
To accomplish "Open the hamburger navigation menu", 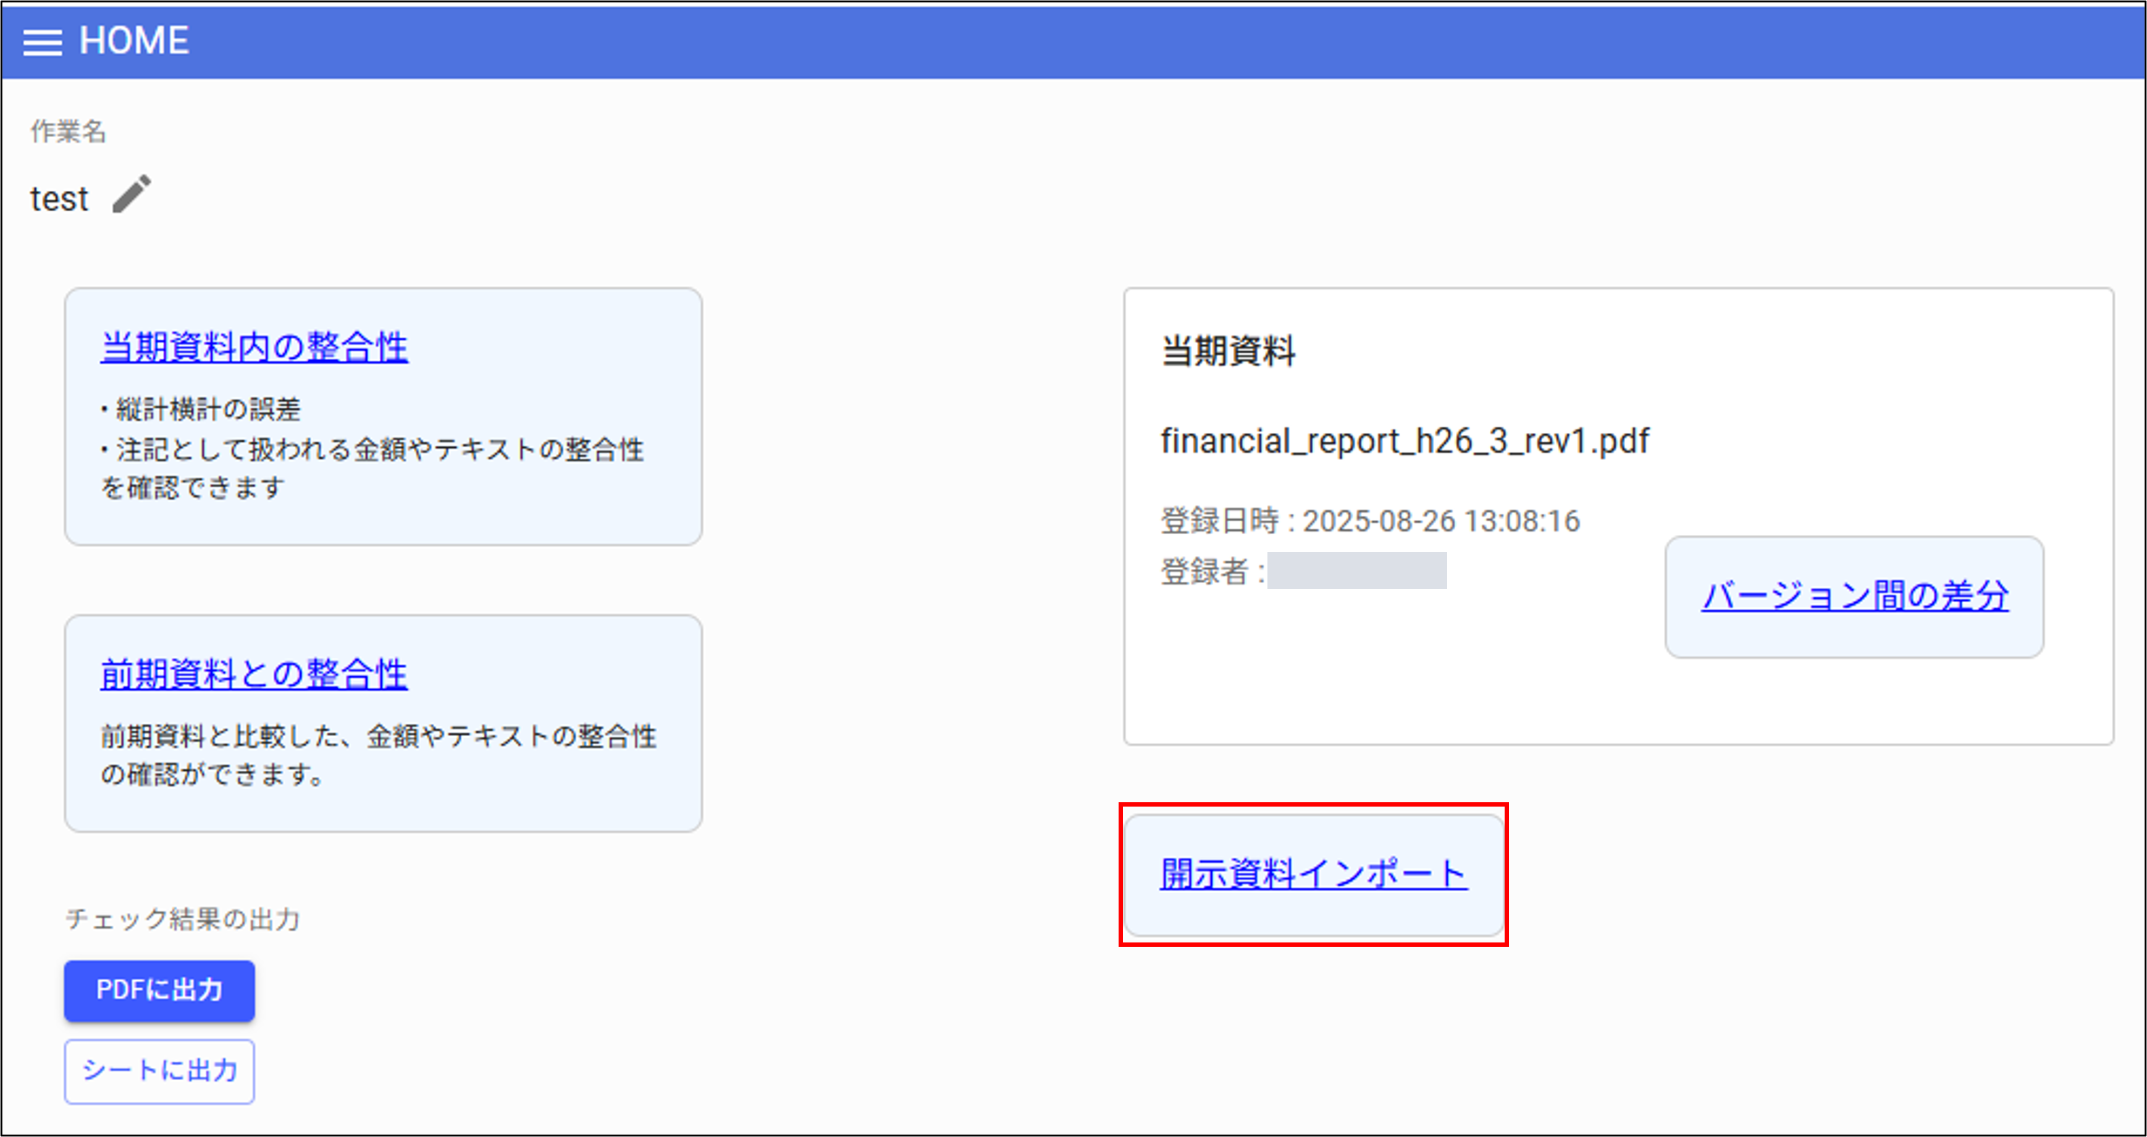I will point(41,41).
